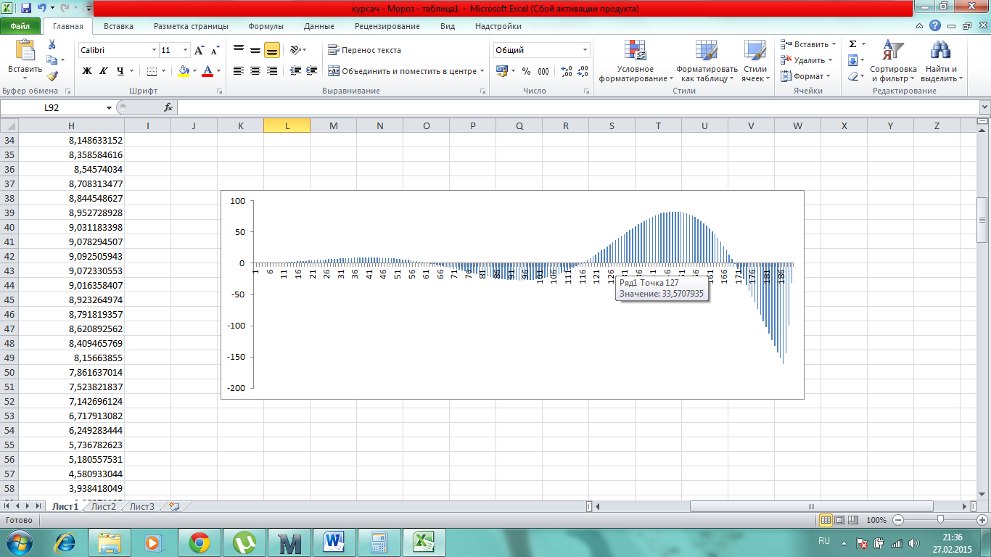Open the Лист2 sheet tab
This screenshot has width=991, height=557.
point(104,506)
